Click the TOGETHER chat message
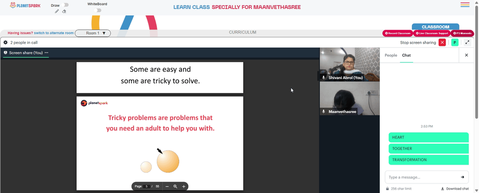Viewport: 479px width, 193px height. pyautogui.click(x=429, y=148)
